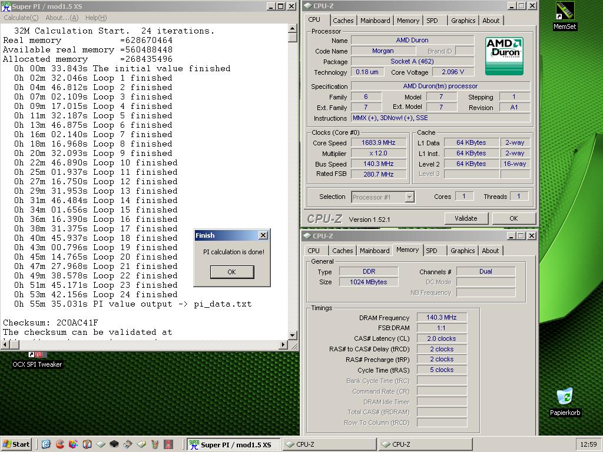Click the Channels # field Dual
Screen dimensions: 603x452
coord(486,271)
